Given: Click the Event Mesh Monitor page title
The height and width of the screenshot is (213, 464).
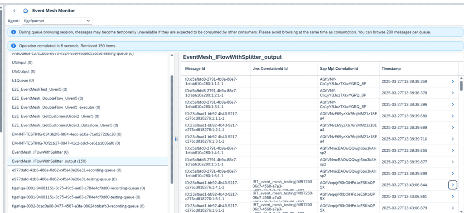Looking at the screenshot, I should coord(53,11).
